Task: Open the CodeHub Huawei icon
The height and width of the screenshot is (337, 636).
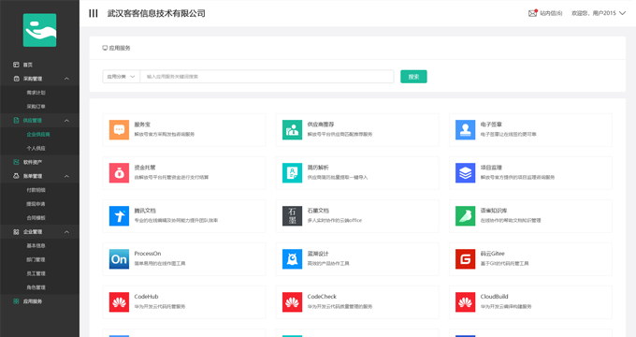Action: (x=120, y=302)
